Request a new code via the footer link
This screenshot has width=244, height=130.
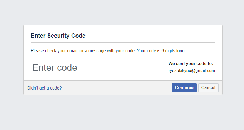44,88
